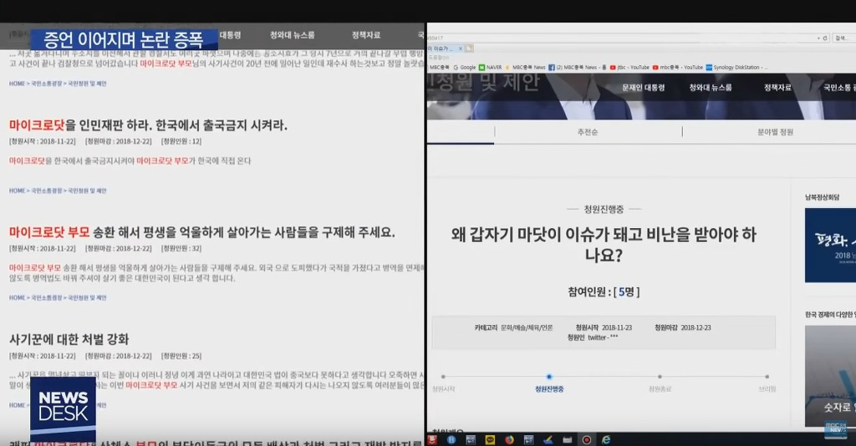Click the '청원시작 2018-11-23' field in right window
The height and width of the screenshot is (446, 856).
point(604,327)
